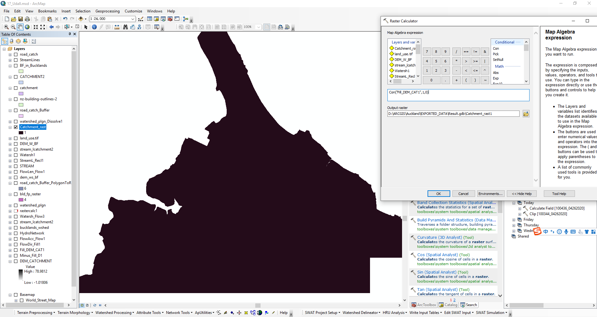Switch to the Search tab
Screen dimensions: 597x317
[469, 305]
